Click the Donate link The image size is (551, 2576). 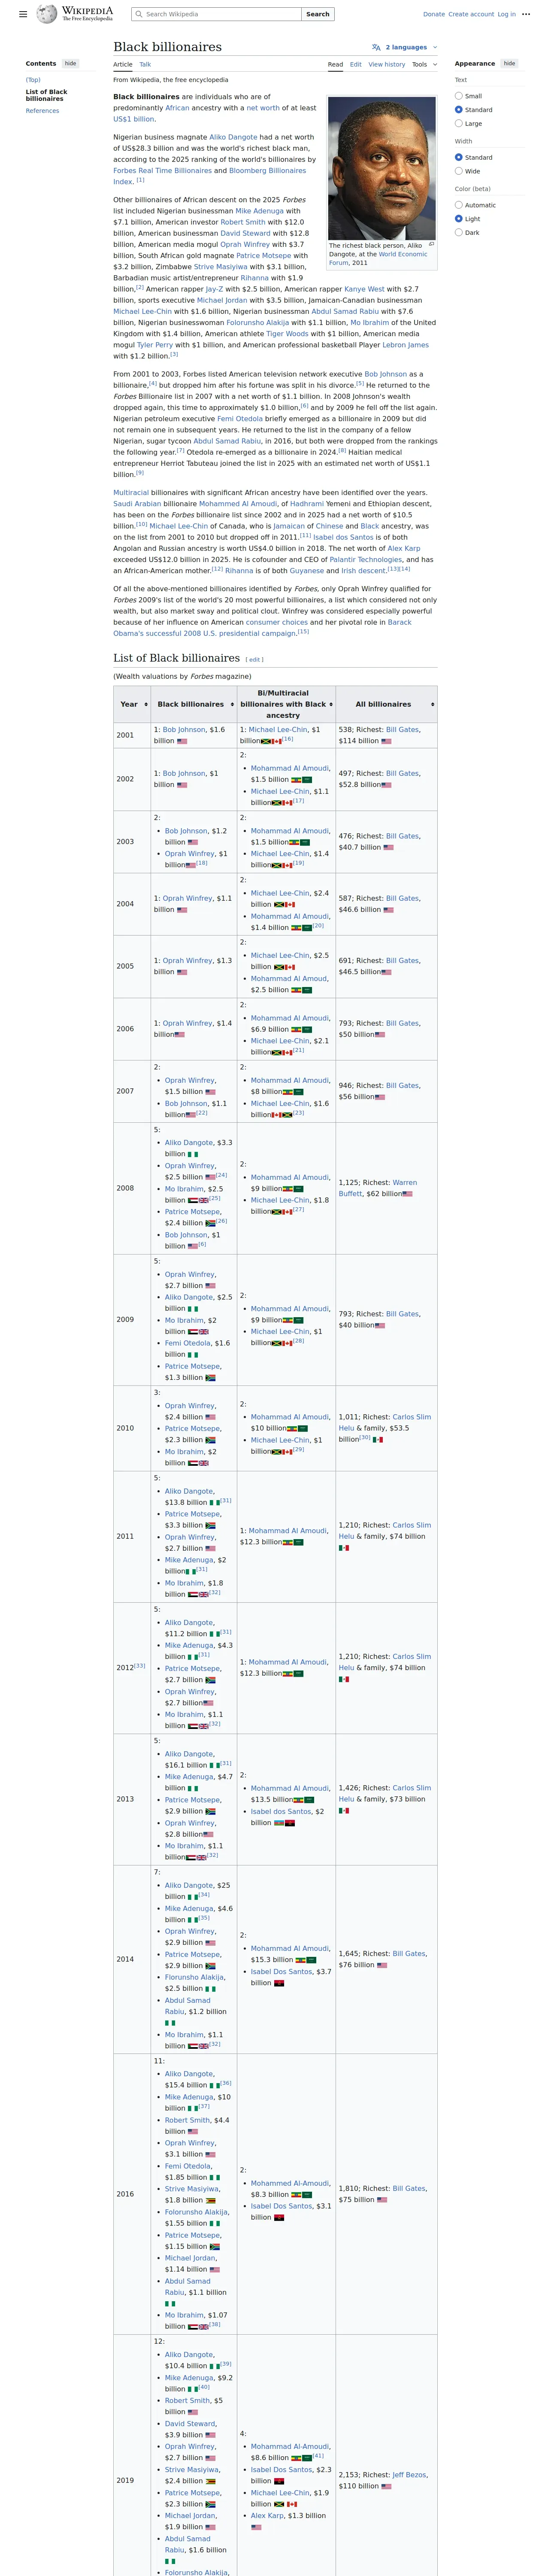coord(434,14)
